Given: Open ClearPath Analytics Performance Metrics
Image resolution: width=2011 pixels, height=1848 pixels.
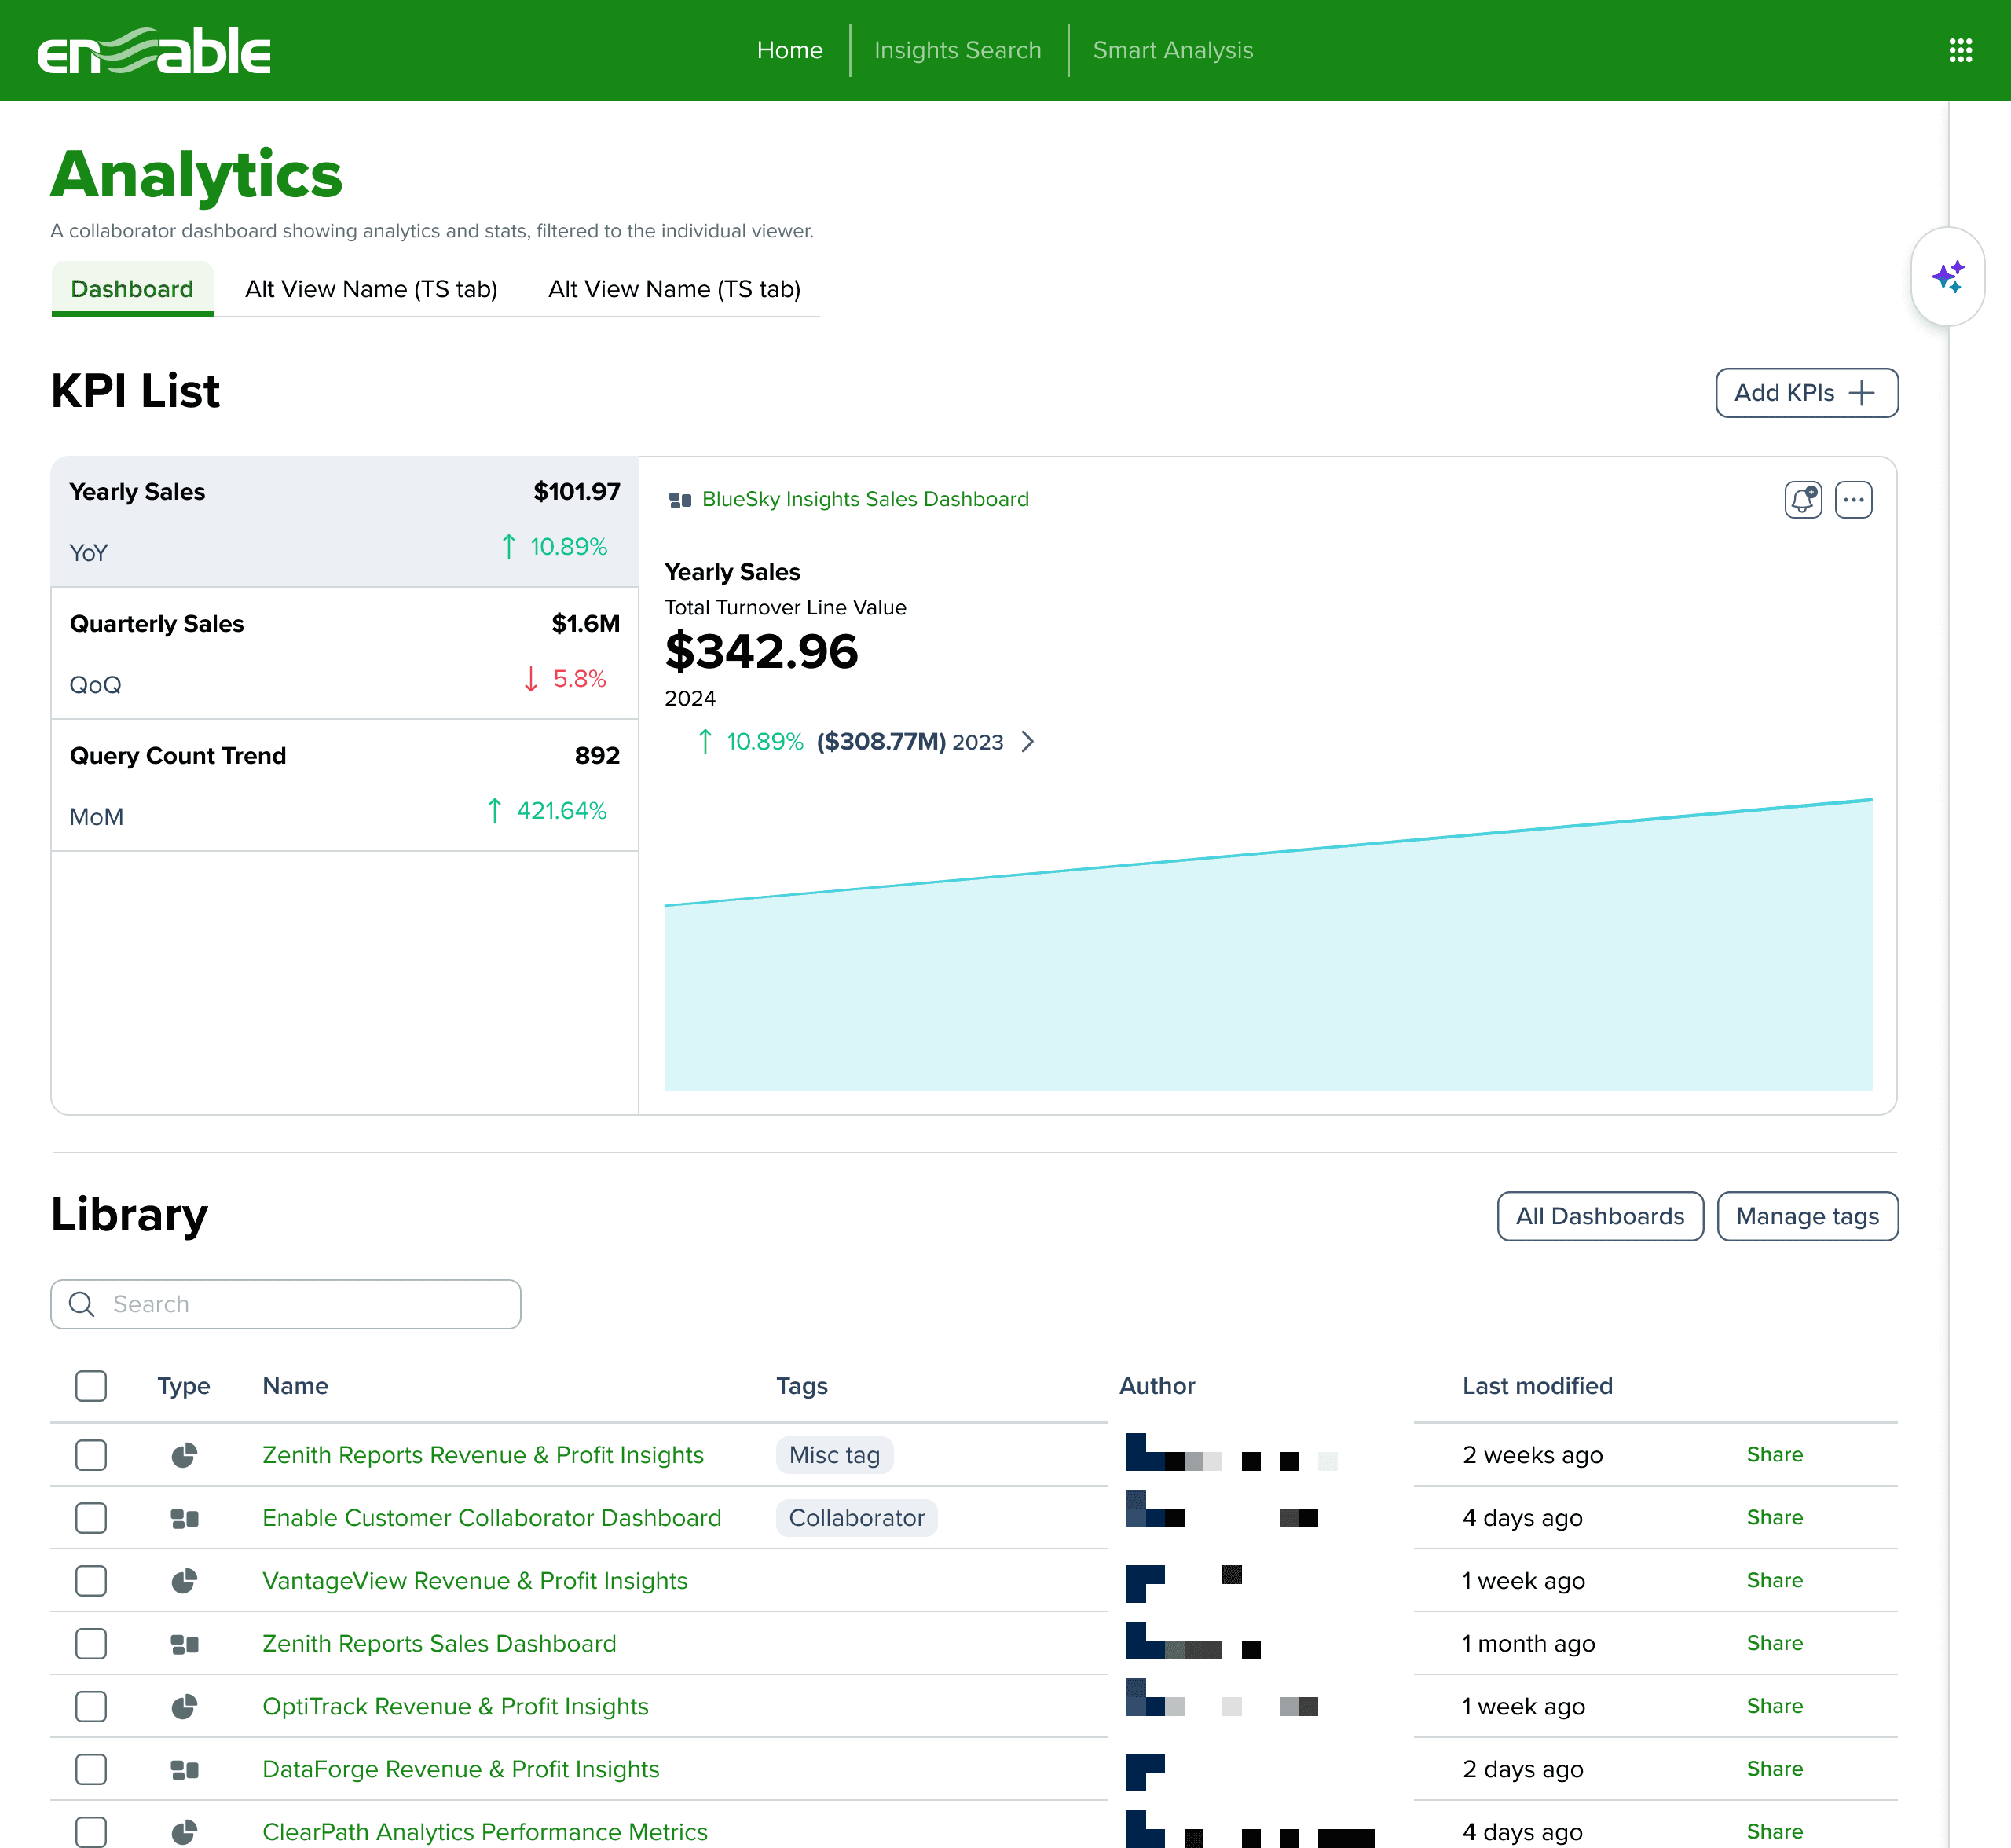Looking at the screenshot, I should [x=485, y=1832].
